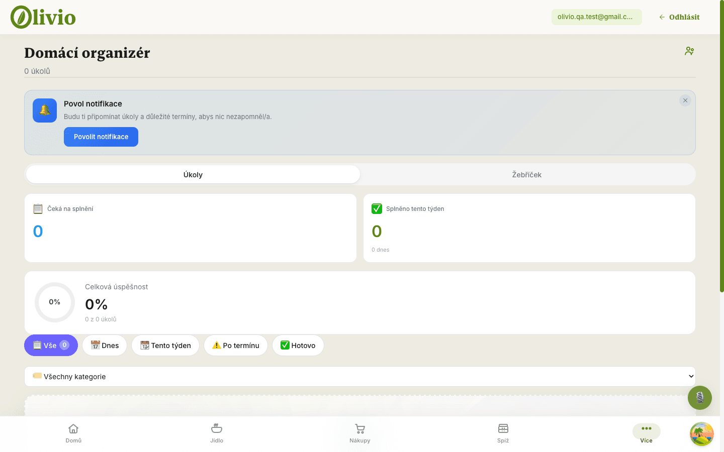
Task: Click the family members icon
Action: [x=689, y=51]
